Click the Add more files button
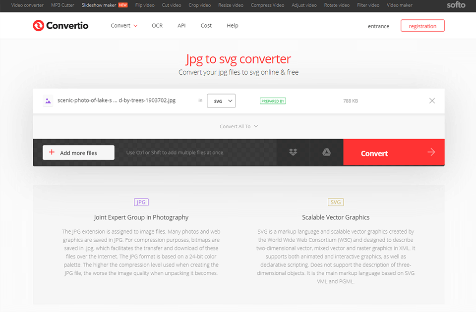 click(78, 153)
